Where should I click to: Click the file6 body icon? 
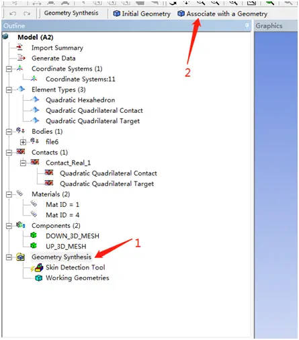[x=34, y=141]
